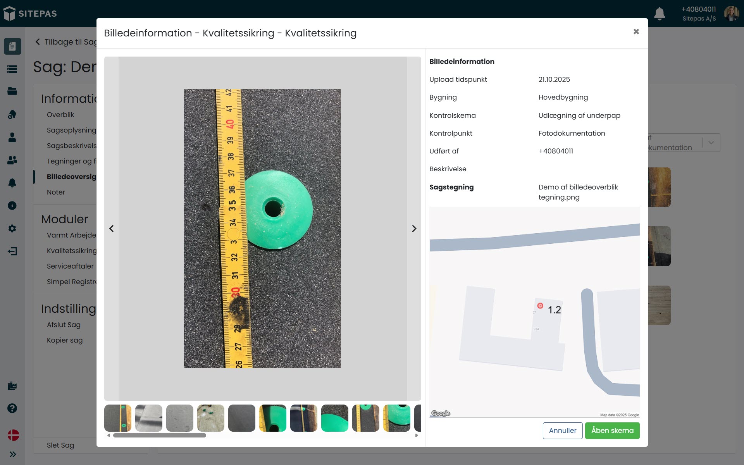
Task: Open the folder icon in the sidebar
Action: [x=12, y=91]
